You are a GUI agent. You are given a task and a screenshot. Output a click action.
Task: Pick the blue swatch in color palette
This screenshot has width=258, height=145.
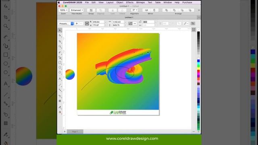198,61
